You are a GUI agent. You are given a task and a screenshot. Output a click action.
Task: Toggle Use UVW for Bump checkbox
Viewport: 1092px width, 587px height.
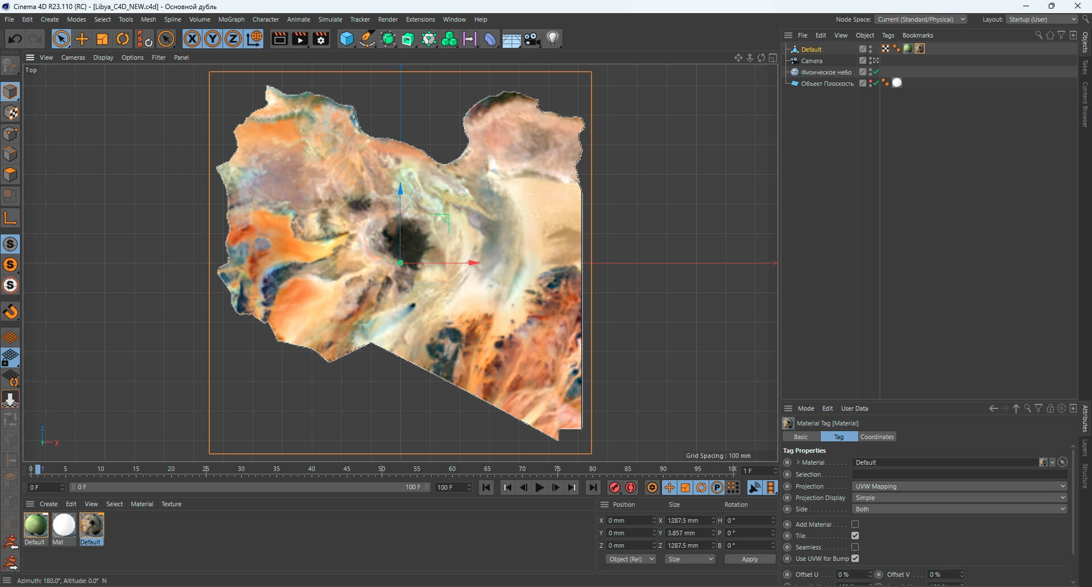tap(855, 559)
